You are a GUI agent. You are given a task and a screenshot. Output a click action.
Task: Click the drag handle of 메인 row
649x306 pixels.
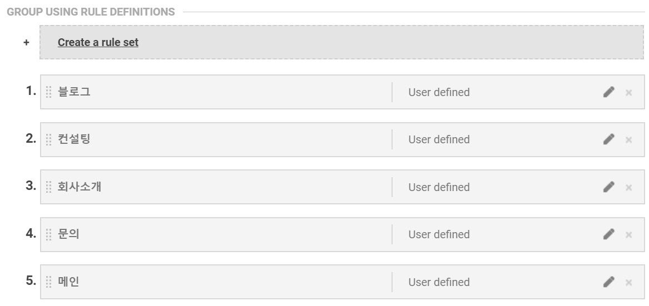[x=48, y=282]
